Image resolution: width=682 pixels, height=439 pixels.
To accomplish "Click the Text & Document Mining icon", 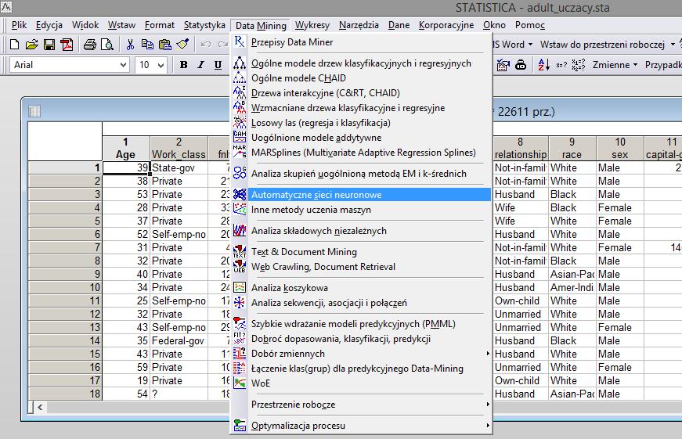I will click(x=240, y=252).
